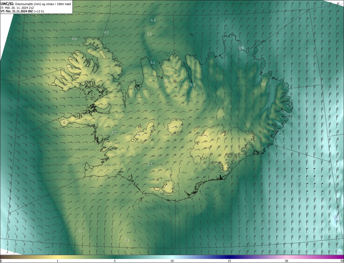Pick the map value label "6.9"
344x263 pixels.
pyautogui.click(x=241, y=48)
